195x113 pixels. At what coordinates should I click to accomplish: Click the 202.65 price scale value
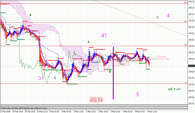(x=192, y=97)
